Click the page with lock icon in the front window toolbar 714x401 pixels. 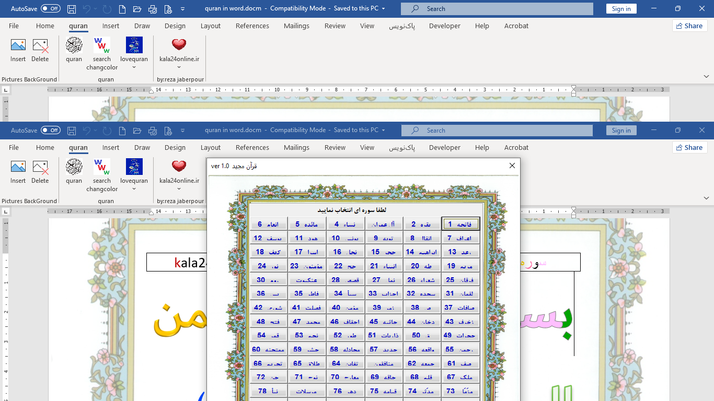click(168, 131)
